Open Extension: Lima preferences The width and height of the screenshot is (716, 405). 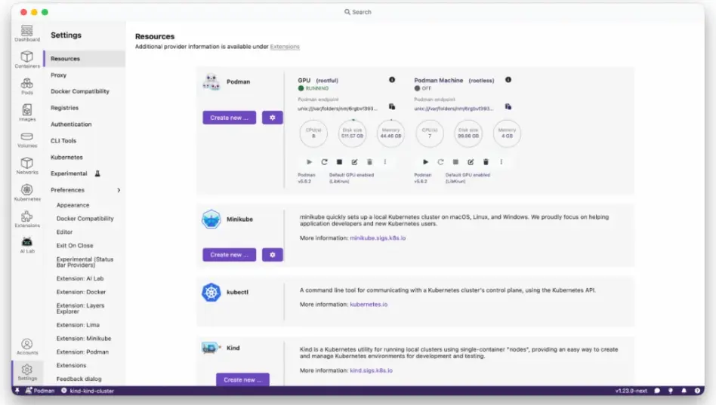[x=78, y=325]
